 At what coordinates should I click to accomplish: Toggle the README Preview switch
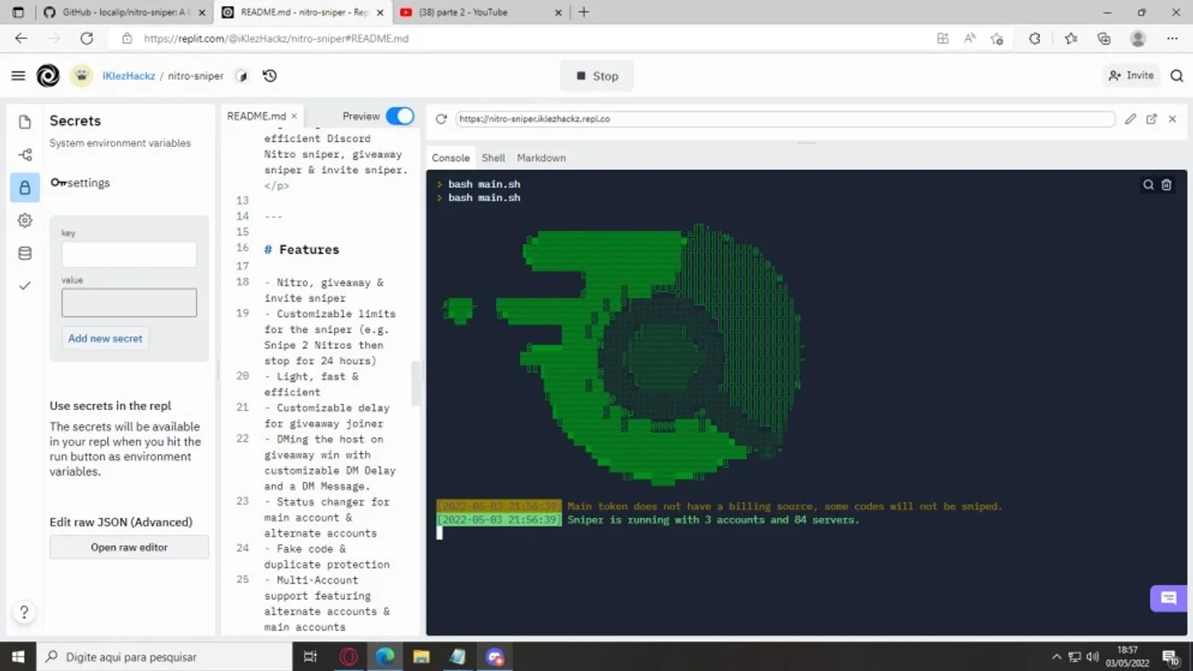[x=399, y=116]
